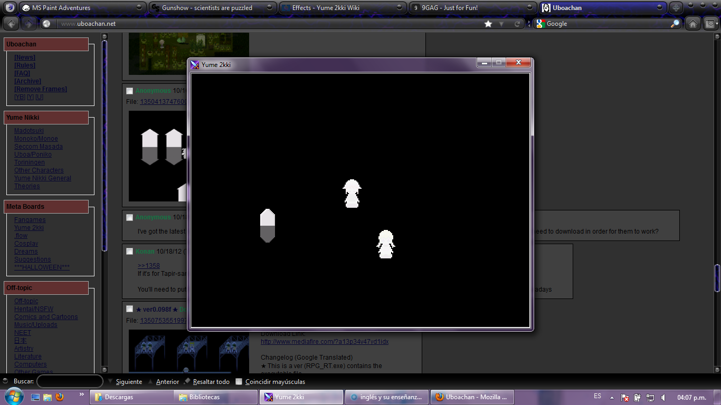This screenshot has height=405, width=721.
Task: Bookmark this page with the star
Action: [x=488, y=24]
